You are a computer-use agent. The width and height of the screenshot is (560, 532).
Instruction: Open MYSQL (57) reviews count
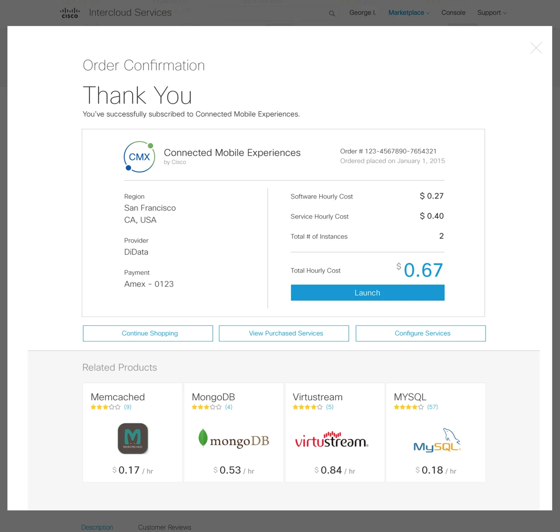[432, 407]
